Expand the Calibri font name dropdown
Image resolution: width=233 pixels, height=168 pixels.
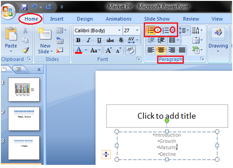click(119, 30)
